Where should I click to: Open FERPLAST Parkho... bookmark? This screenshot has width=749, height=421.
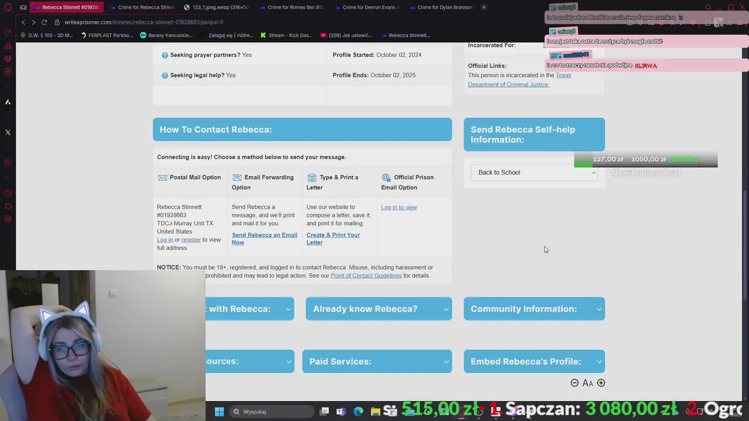107,35
